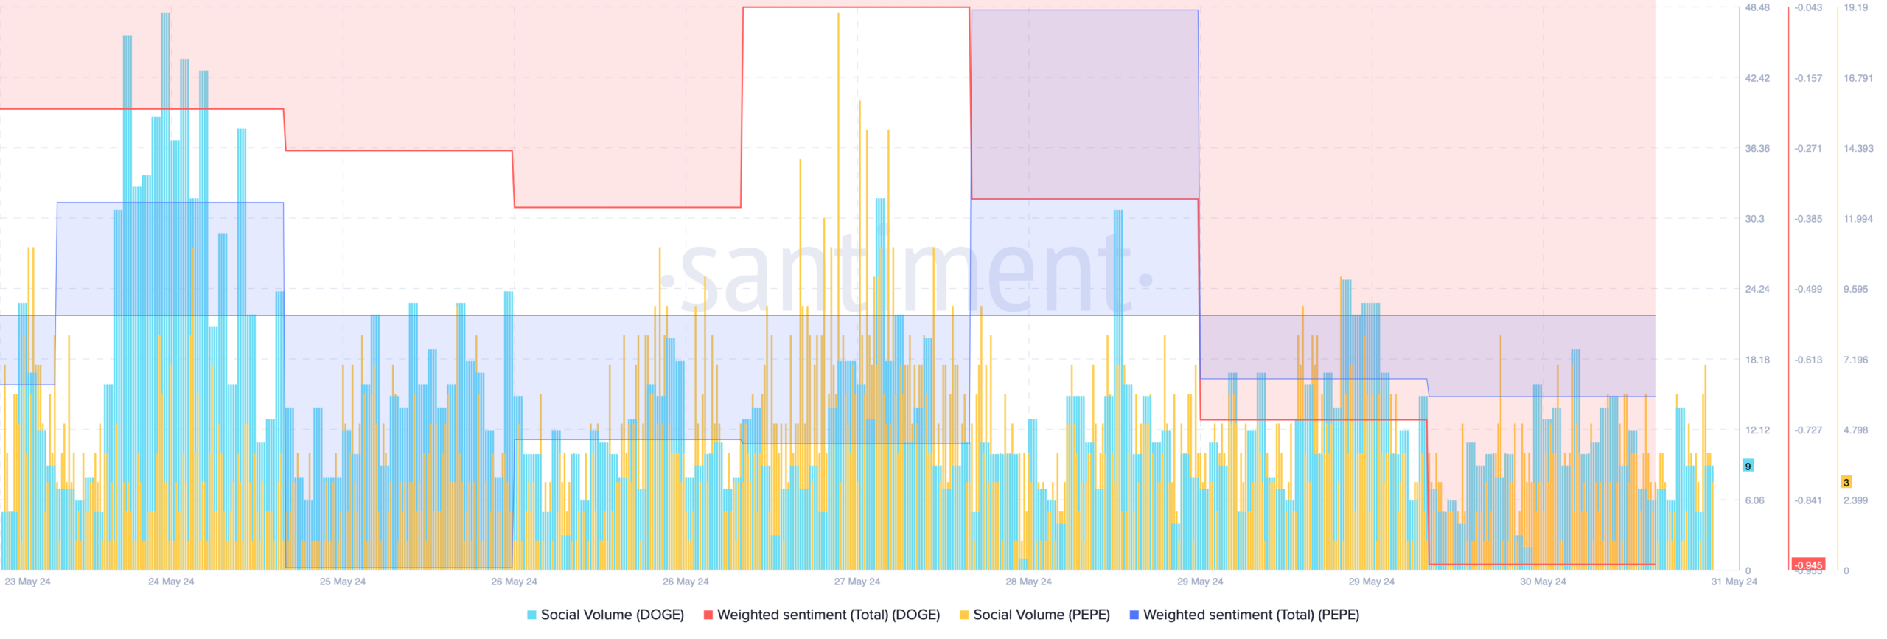1887x639 pixels.
Task: Click the red '-0.945' sentiment value badge
Action: (x=1808, y=565)
